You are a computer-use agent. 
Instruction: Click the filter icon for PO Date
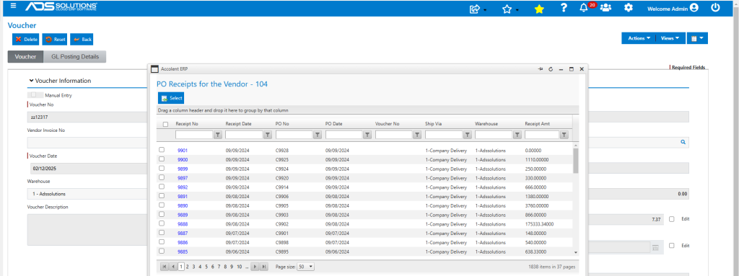click(367, 135)
